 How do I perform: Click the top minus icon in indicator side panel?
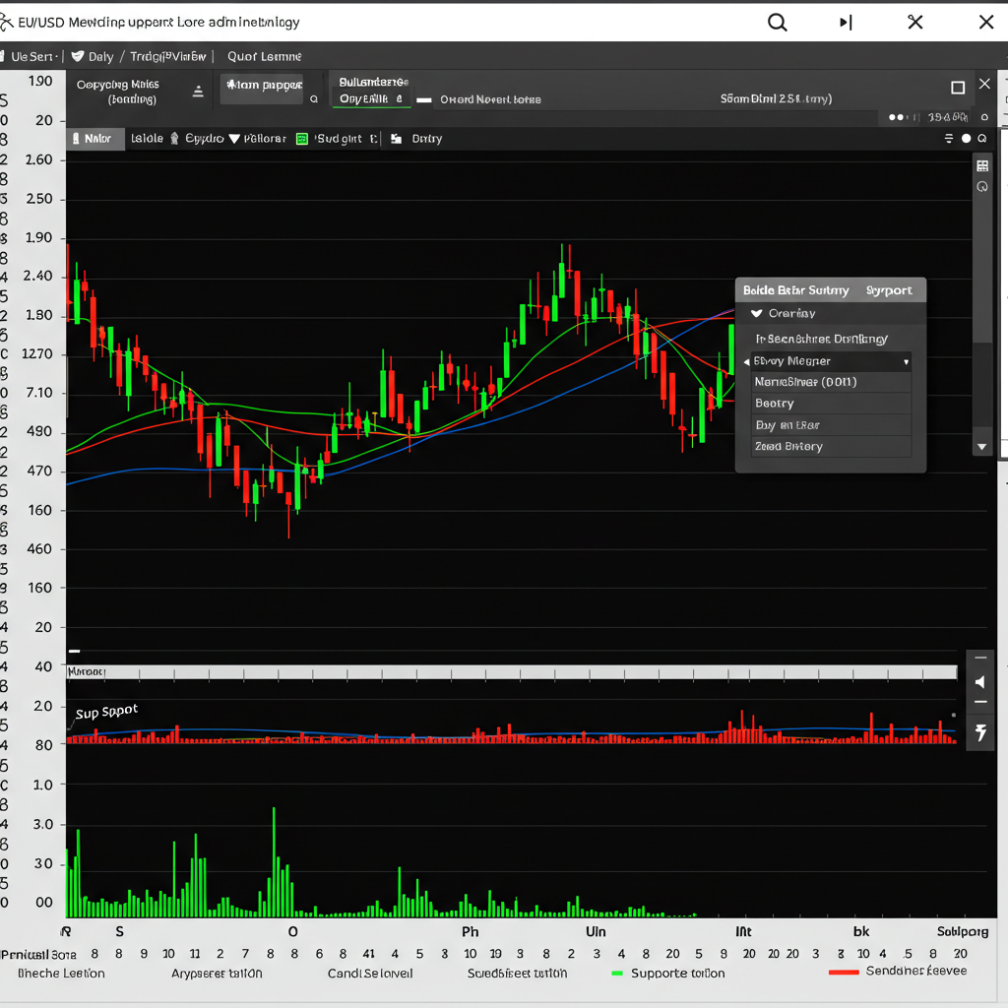pyautogui.click(x=980, y=658)
